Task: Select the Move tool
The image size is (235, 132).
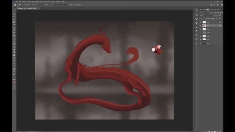Action: [14, 11]
